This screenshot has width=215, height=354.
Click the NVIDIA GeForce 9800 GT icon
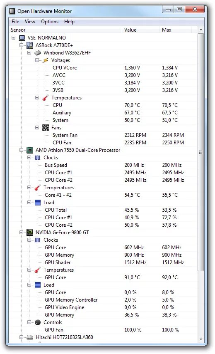point(30,233)
